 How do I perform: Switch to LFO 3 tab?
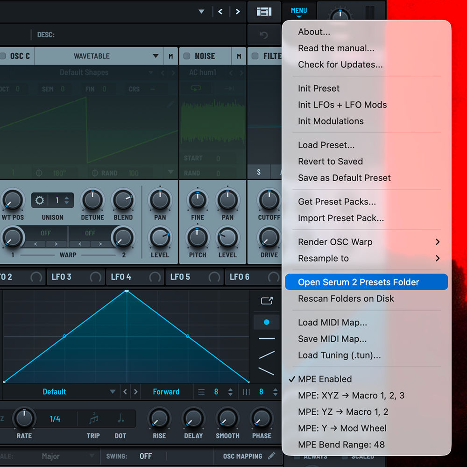pos(76,277)
